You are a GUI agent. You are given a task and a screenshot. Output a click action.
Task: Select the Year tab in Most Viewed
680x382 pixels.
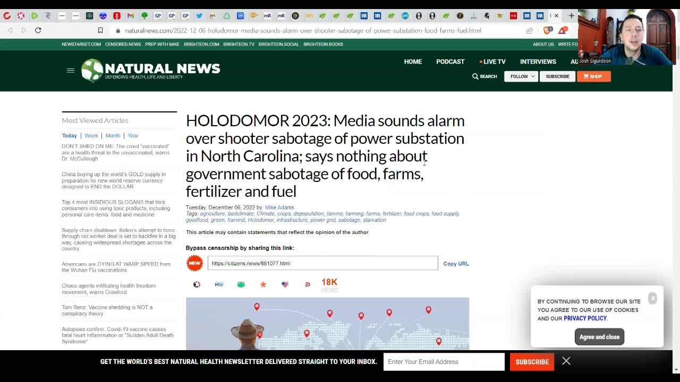tap(133, 135)
